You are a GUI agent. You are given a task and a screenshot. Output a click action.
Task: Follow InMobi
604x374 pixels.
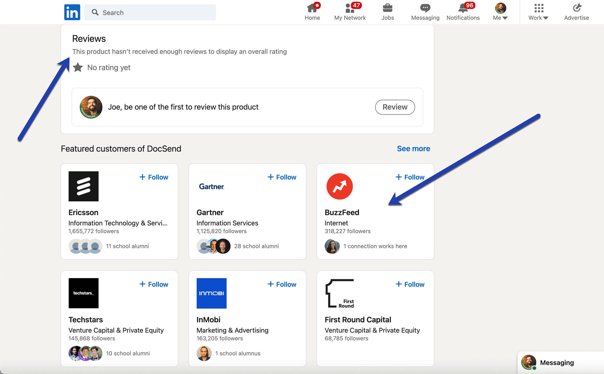[282, 284]
